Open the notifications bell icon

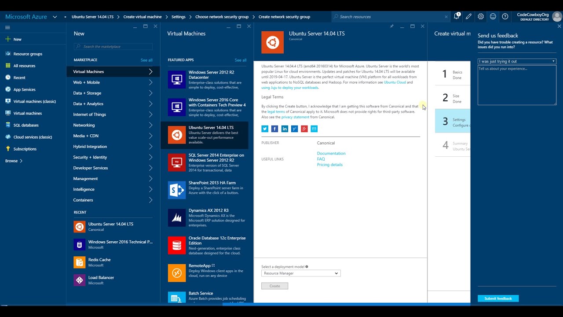[457, 16]
